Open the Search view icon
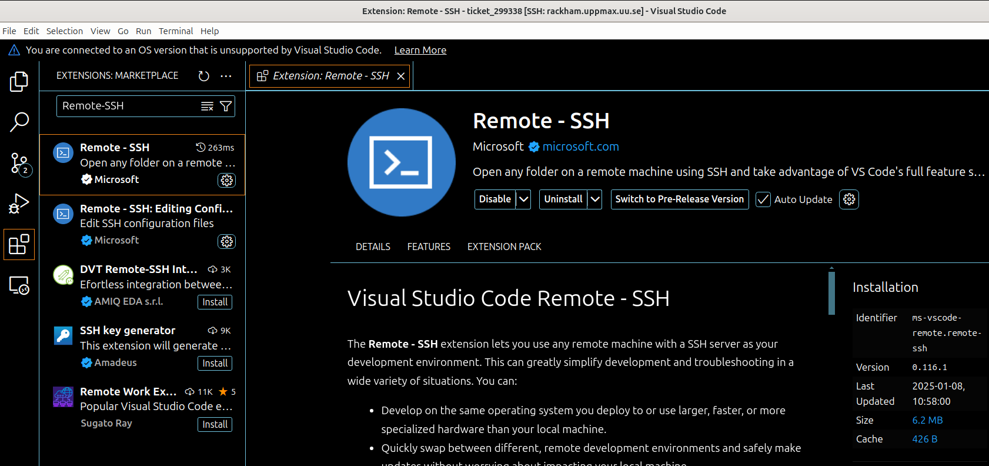This screenshot has width=989, height=466. click(x=19, y=122)
